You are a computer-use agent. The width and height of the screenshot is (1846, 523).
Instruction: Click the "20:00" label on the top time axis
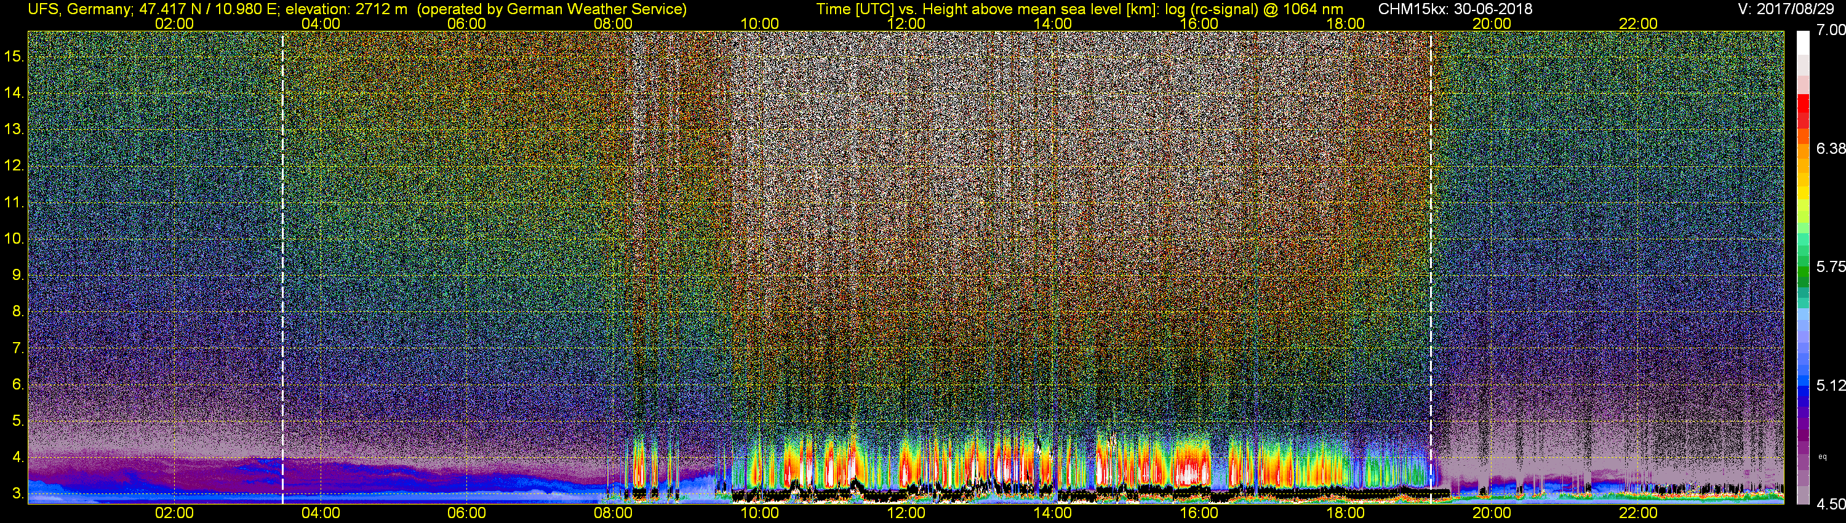coord(1492,23)
